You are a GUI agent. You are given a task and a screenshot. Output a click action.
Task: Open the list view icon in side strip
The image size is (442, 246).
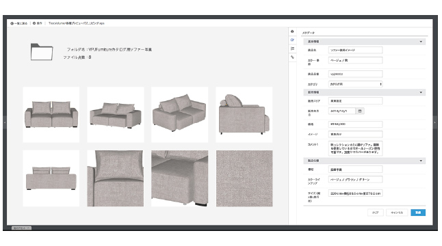tap(292, 49)
